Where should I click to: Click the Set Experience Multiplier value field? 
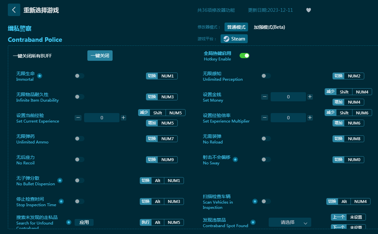point(288,118)
